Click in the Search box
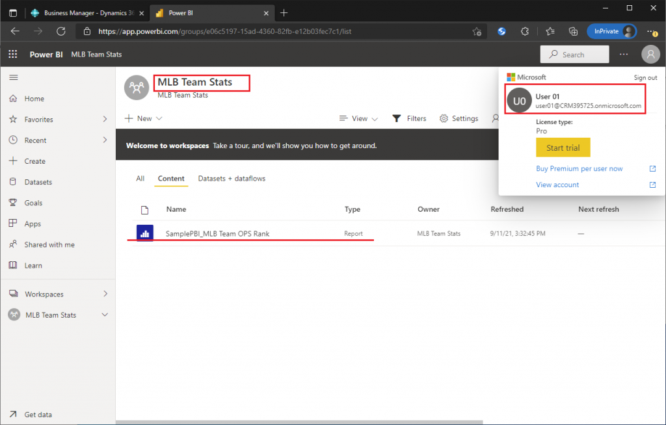666x425 pixels. click(x=574, y=55)
